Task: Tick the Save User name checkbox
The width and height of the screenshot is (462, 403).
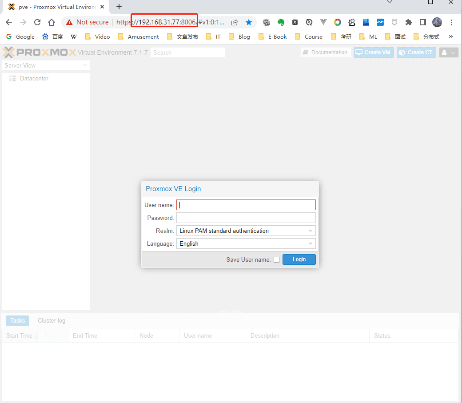Action: 276,260
